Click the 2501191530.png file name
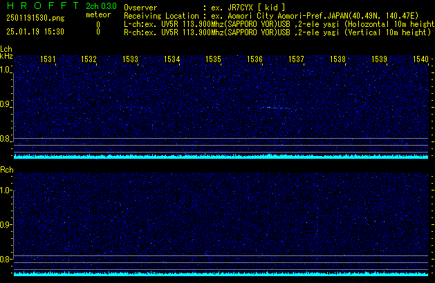 (35, 18)
